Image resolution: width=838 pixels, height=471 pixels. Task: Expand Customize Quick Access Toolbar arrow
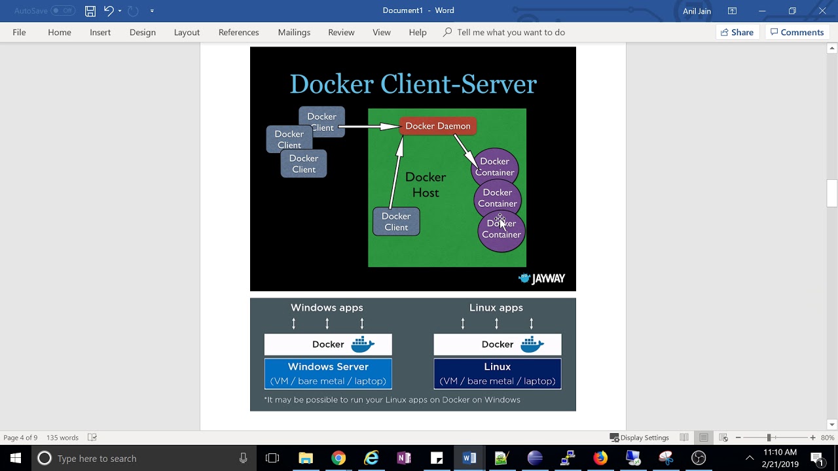tap(152, 11)
